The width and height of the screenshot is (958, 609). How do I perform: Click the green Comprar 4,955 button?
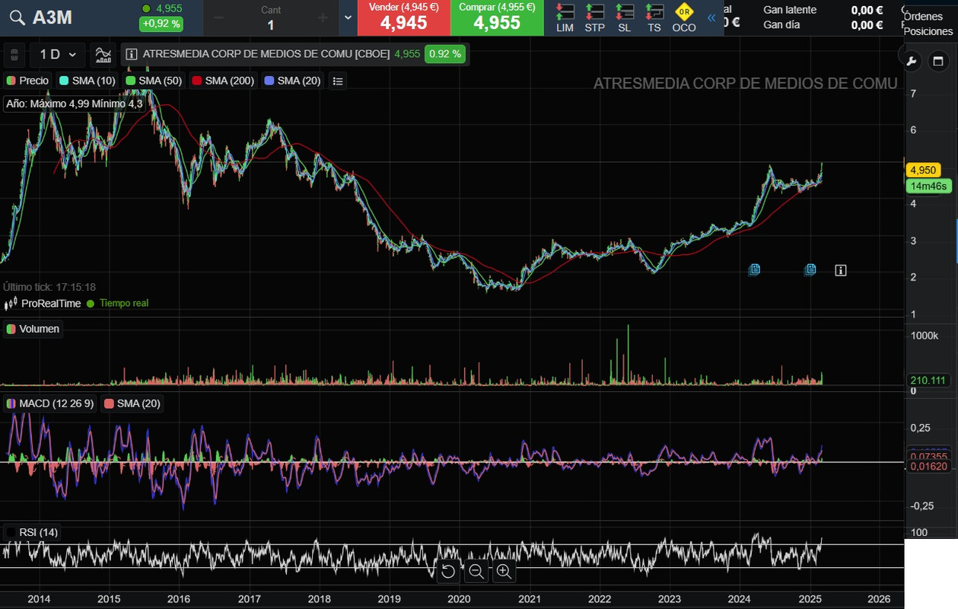pyautogui.click(x=497, y=18)
